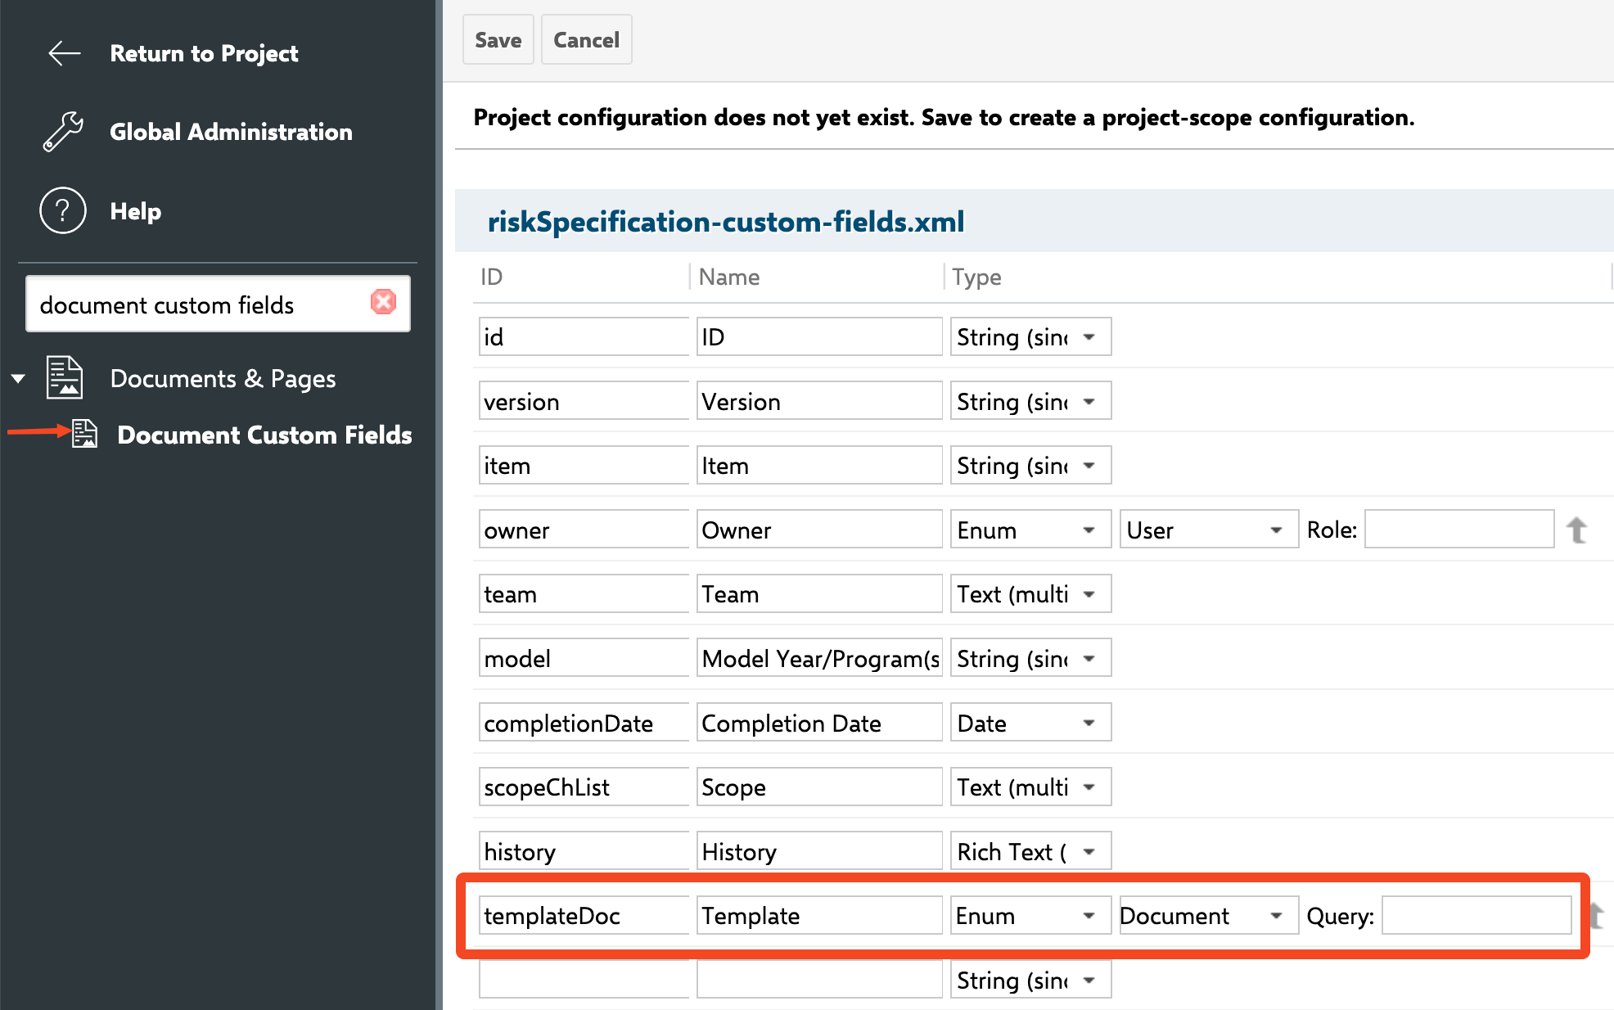Open the Type dropdown for id row
This screenshot has width=1614, height=1010.
(x=1030, y=336)
